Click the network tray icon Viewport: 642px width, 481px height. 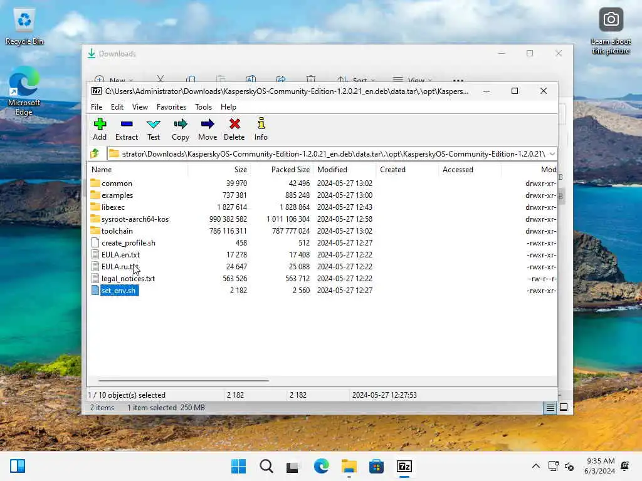coord(553,466)
